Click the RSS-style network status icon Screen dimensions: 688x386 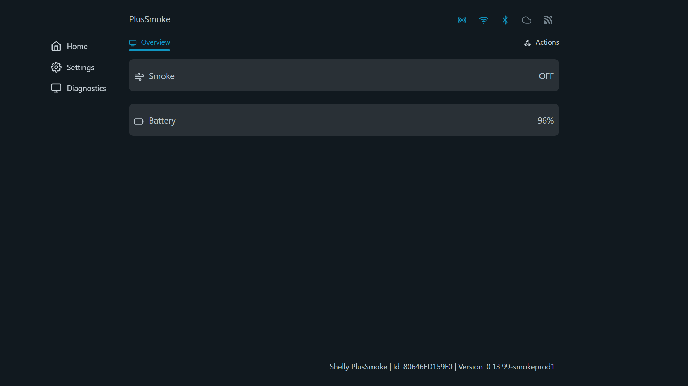(x=548, y=20)
